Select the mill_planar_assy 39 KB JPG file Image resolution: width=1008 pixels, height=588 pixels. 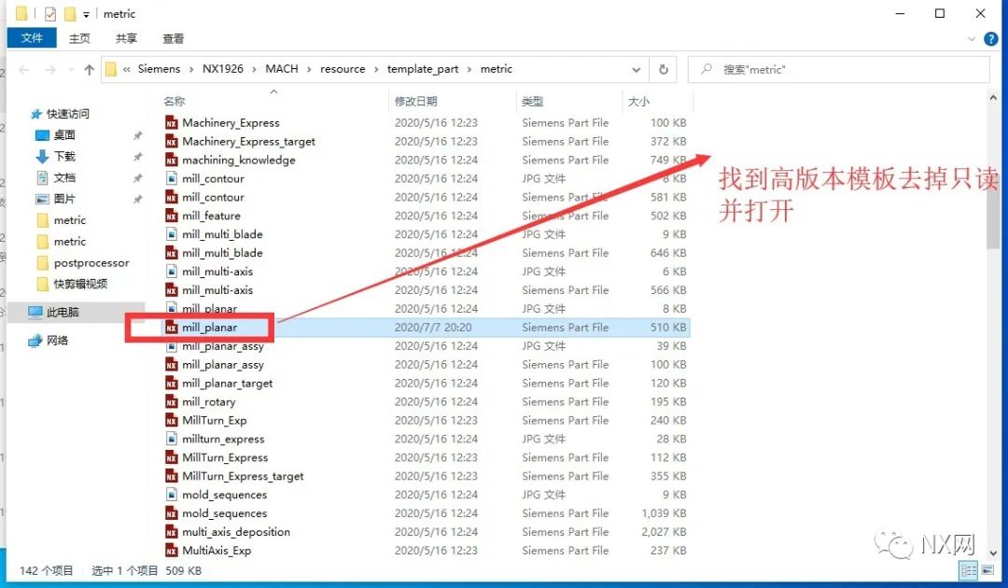(x=425, y=346)
